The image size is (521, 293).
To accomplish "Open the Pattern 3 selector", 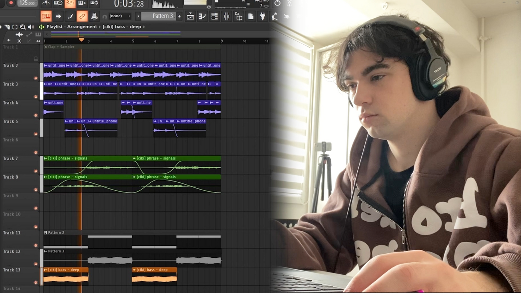I will pos(159,16).
